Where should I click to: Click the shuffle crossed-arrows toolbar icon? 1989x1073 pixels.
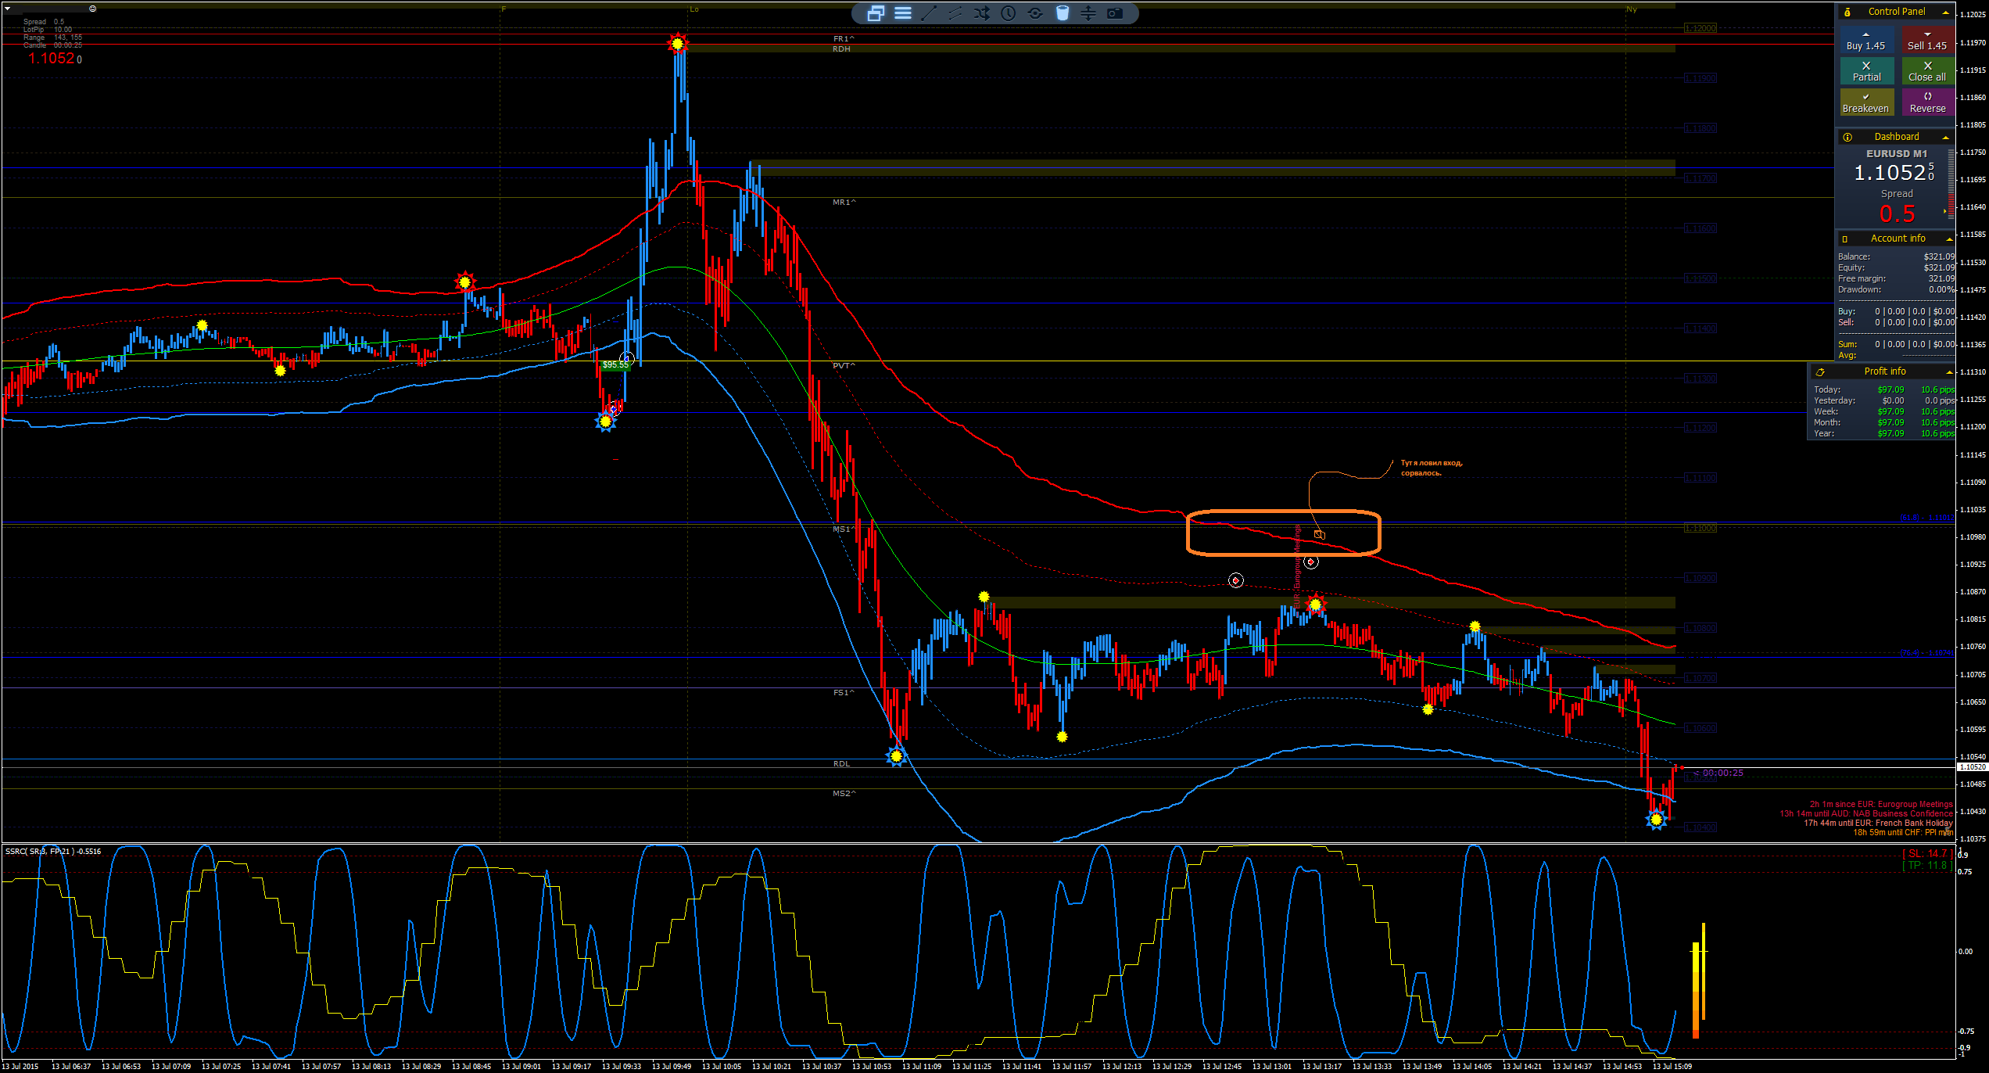click(x=982, y=13)
